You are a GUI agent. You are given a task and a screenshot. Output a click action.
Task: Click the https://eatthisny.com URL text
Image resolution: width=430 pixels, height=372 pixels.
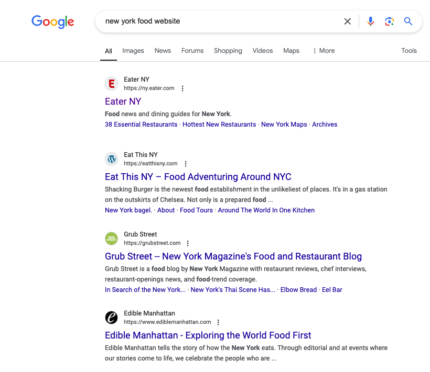click(x=150, y=164)
